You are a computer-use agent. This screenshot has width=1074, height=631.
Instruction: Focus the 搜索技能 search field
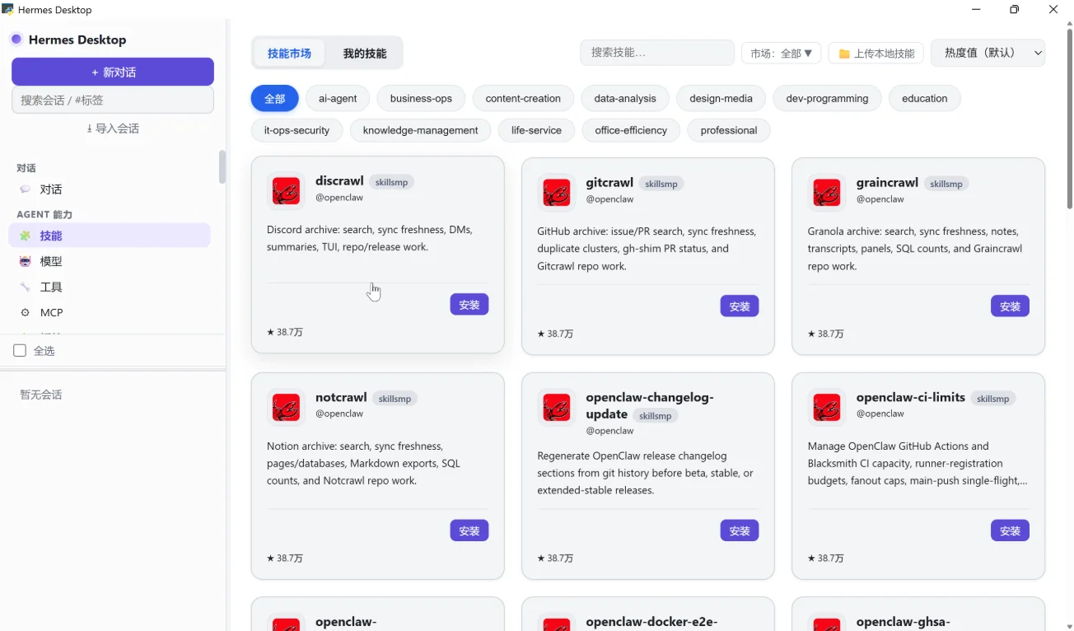(657, 53)
